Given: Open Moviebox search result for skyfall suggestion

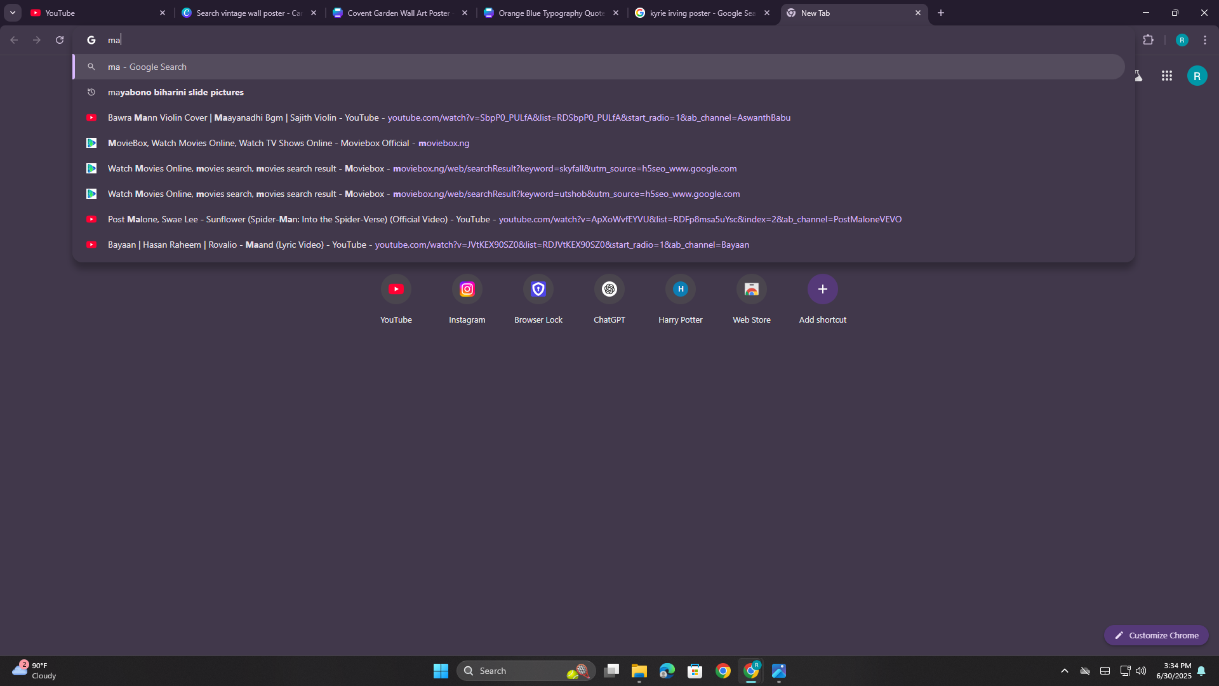Looking at the screenshot, I should [599, 168].
